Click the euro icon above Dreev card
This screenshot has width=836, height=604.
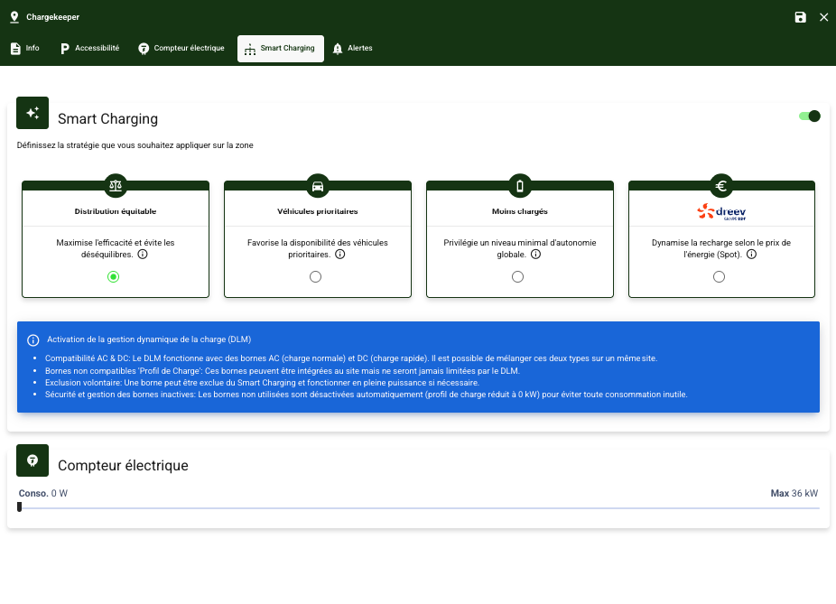click(x=721, y=186)
